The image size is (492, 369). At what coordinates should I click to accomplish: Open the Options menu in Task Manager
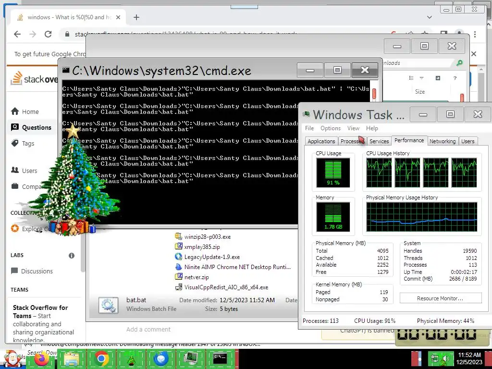click(331, 128)
